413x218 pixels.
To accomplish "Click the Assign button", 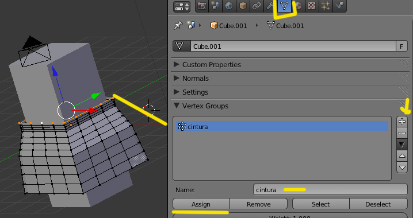I will click(201, 204).
